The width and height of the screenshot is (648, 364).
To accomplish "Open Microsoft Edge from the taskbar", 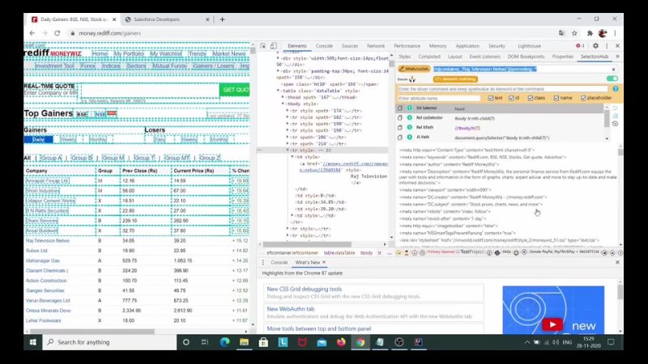I will click(225, 342).
